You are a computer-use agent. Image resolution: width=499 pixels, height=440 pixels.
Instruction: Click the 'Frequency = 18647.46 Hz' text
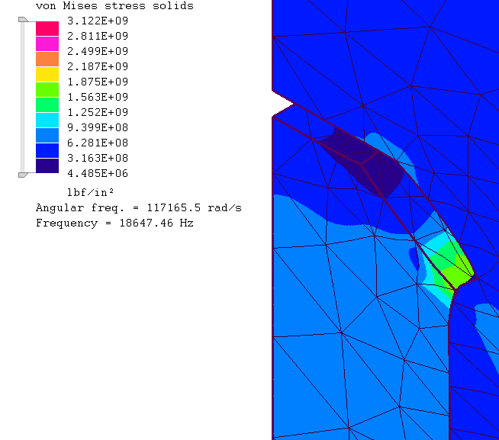click(x=114, y=223)
